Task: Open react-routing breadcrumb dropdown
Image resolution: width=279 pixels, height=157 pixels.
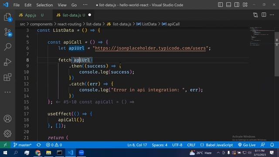Action: (x=69, y=24)
